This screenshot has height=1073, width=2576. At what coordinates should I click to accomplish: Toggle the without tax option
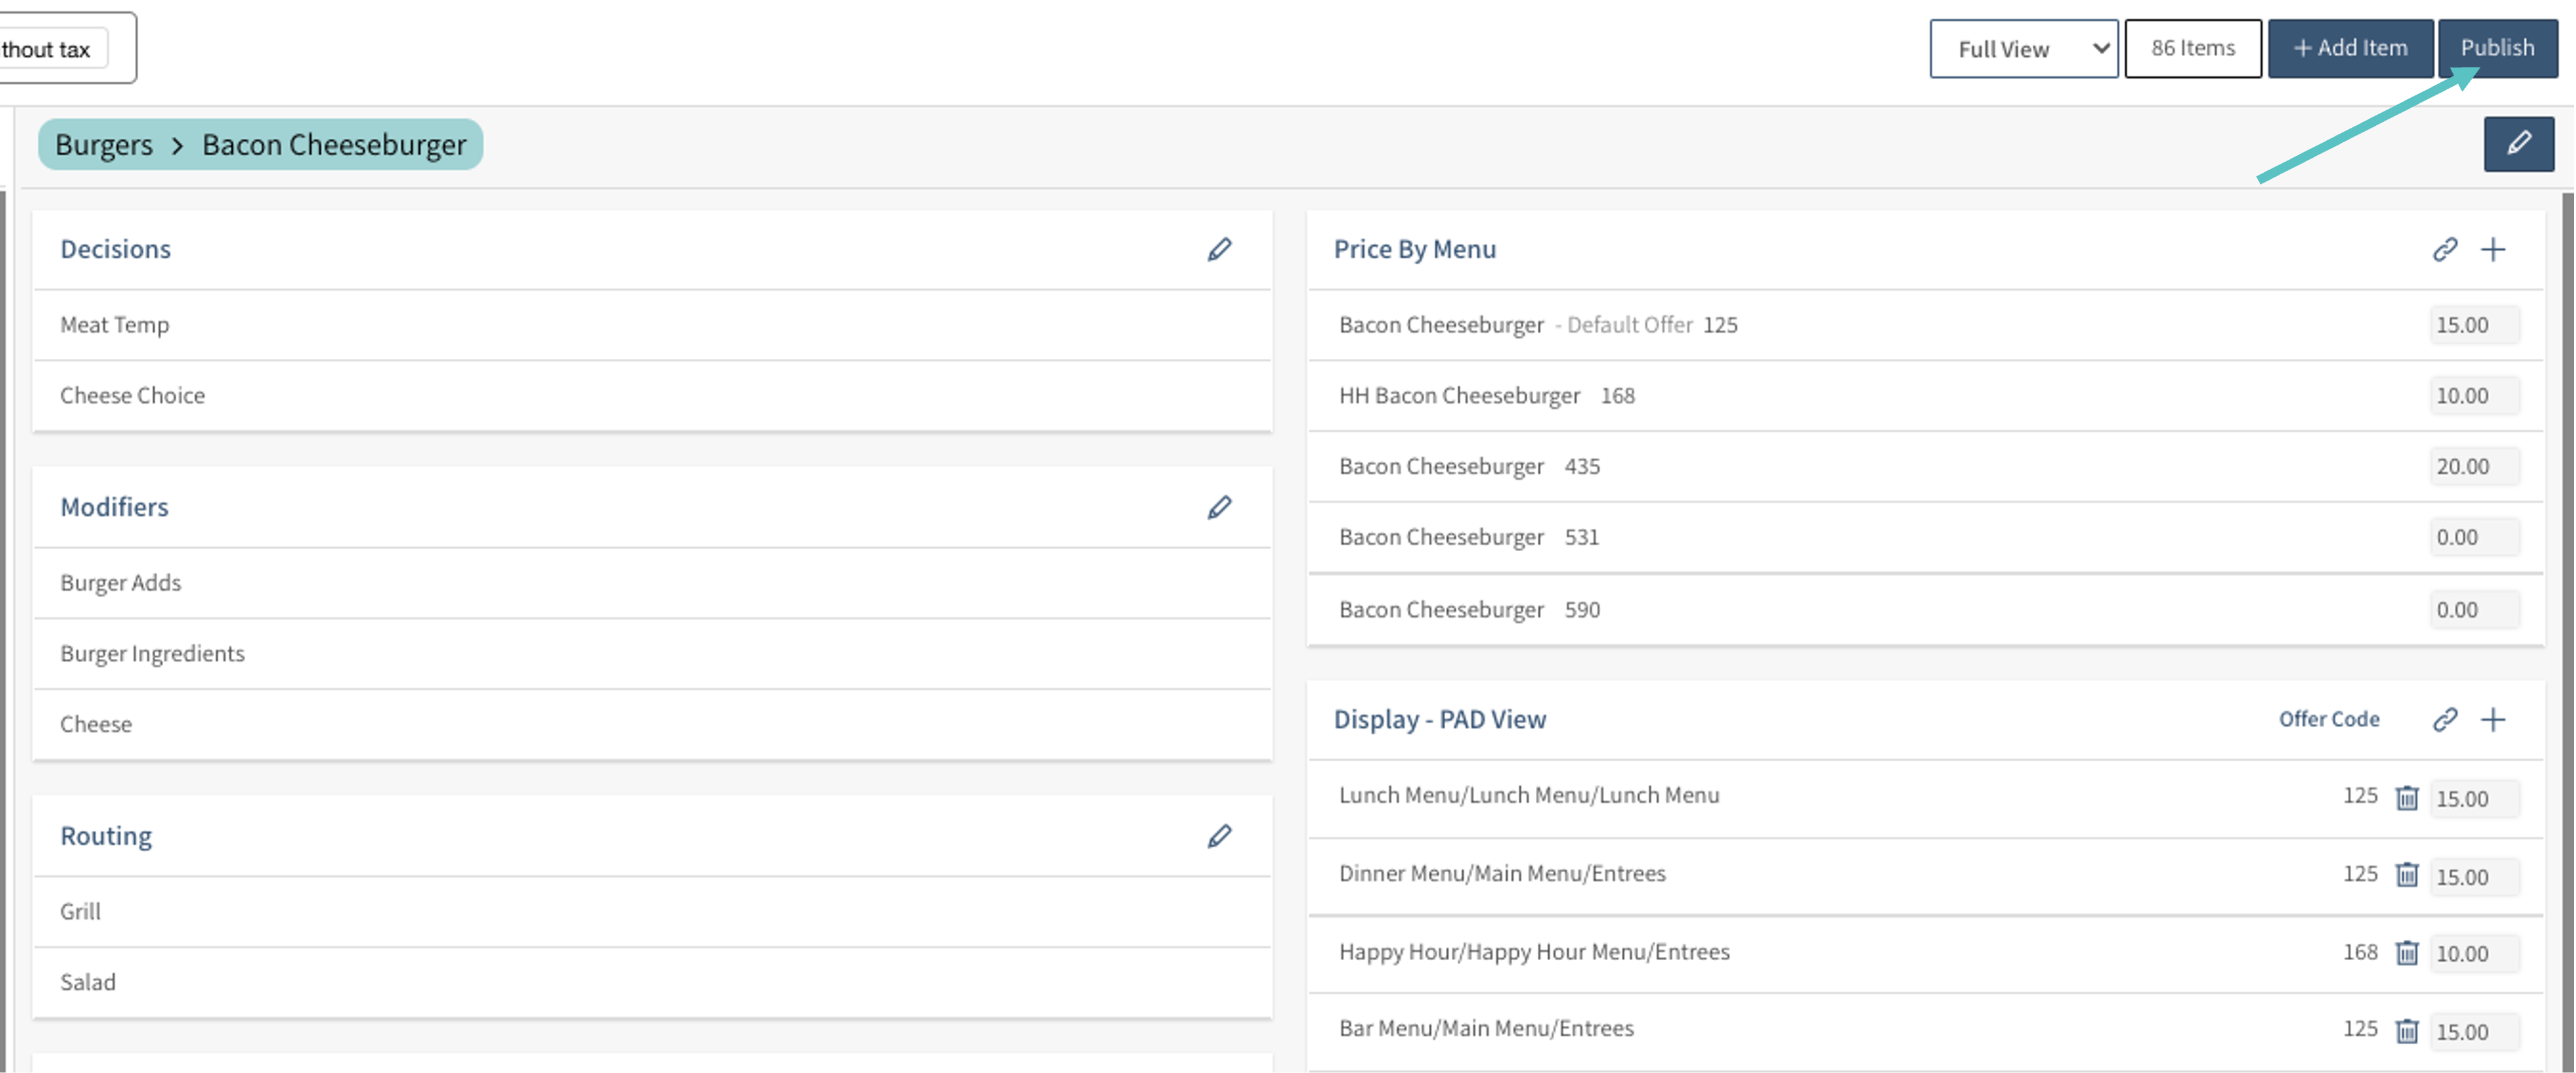click(x=50, y=49)
